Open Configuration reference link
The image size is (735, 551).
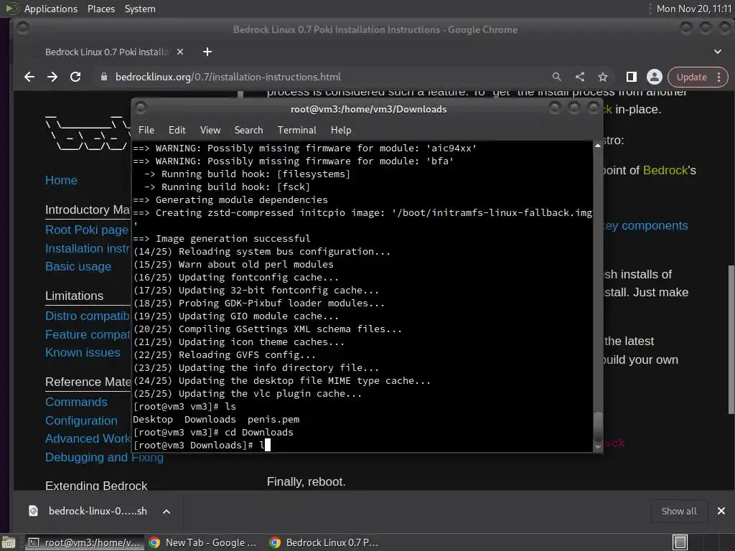click(81, 420)
